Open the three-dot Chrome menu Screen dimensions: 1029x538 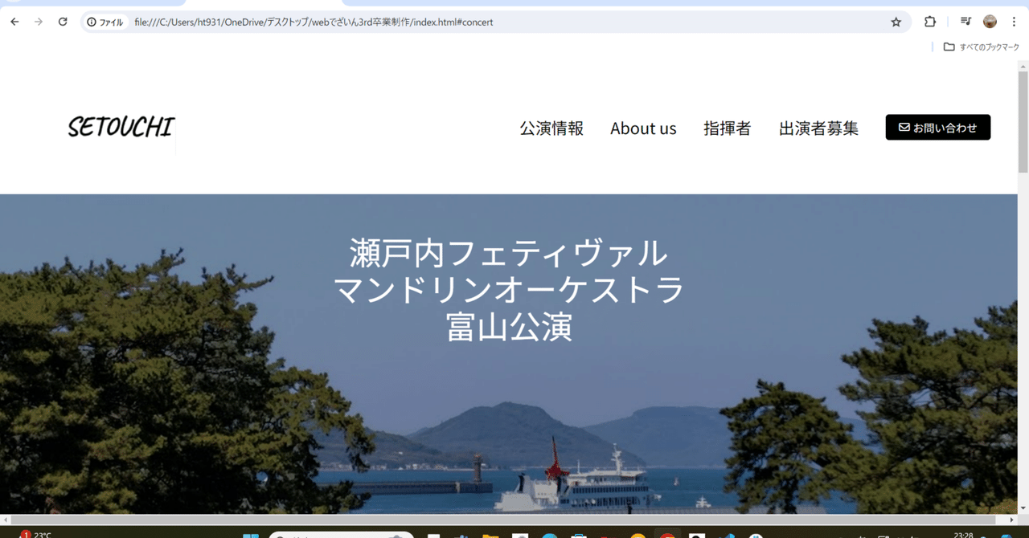click(x=1015, y=22)
